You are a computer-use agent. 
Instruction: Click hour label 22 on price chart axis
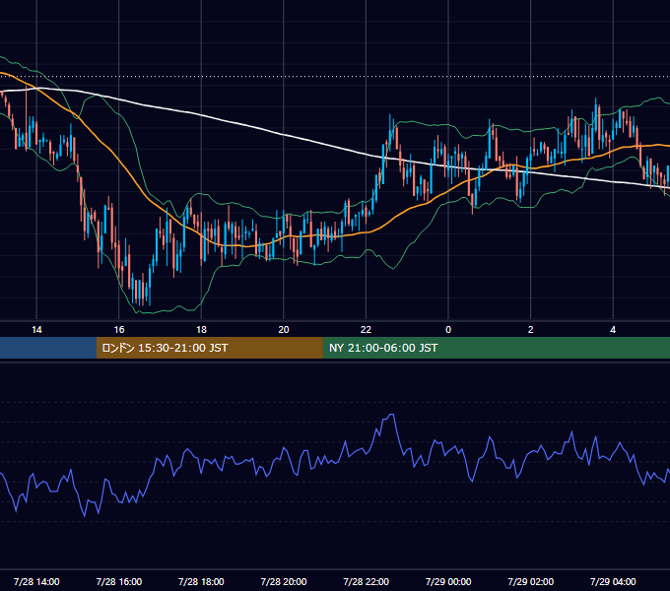click(367, 330)
